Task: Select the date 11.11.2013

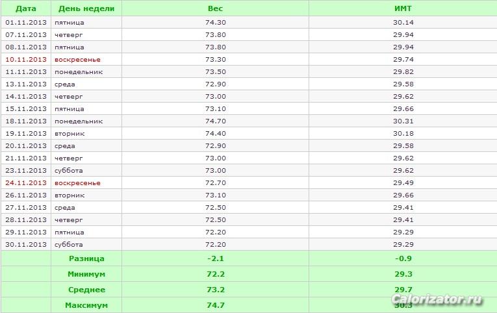Action: (26, 72)
